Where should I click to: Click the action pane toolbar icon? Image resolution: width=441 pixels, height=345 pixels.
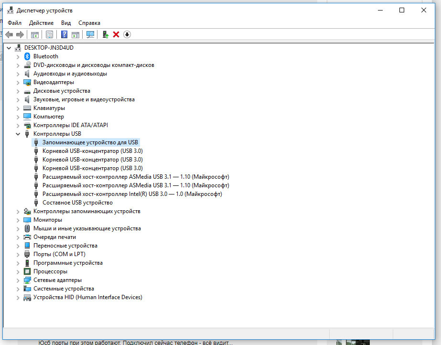pyautogui.click(x=75, y=34)
